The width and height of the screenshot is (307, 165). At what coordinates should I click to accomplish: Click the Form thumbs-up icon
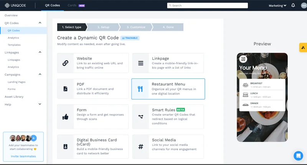(x=65, y=117)
